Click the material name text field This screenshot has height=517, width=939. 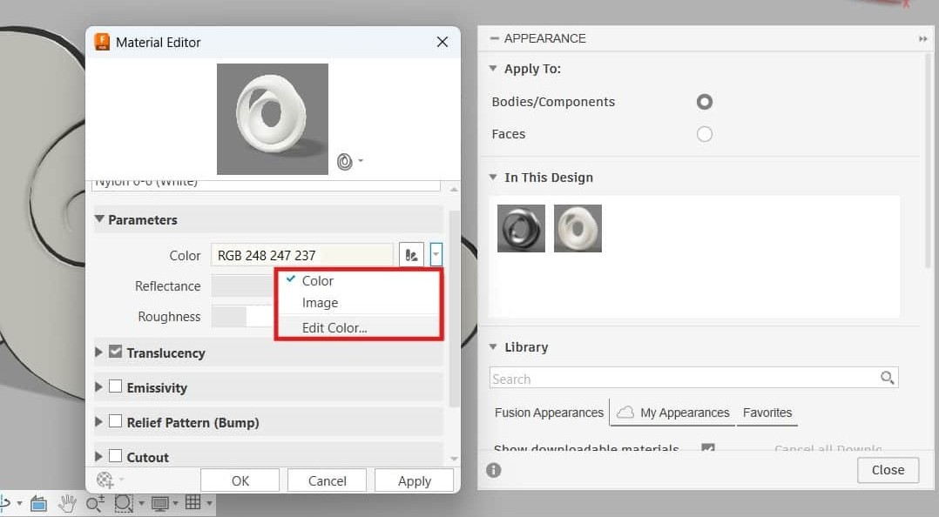266,185
